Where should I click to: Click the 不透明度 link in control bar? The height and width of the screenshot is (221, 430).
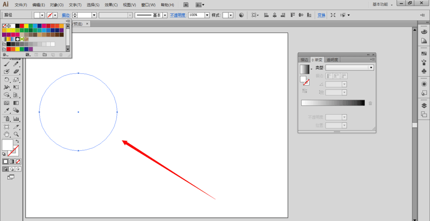pos(178,15)
